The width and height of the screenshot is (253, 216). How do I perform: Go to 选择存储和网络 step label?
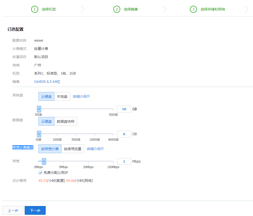coord(213,9)
